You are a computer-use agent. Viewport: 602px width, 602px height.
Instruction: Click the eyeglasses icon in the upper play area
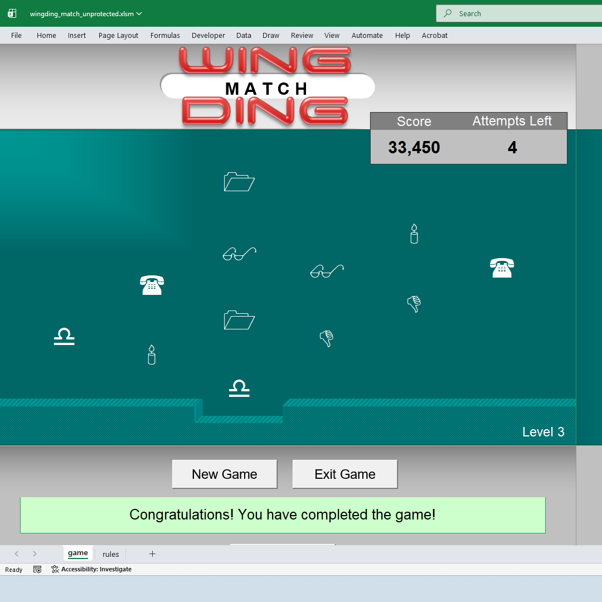tap(239, 254)
